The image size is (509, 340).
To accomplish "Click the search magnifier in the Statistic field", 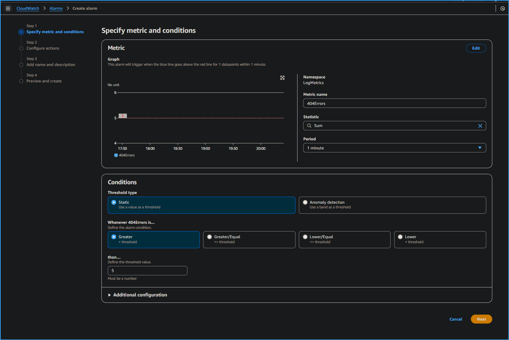I will (x=309, y=126).
